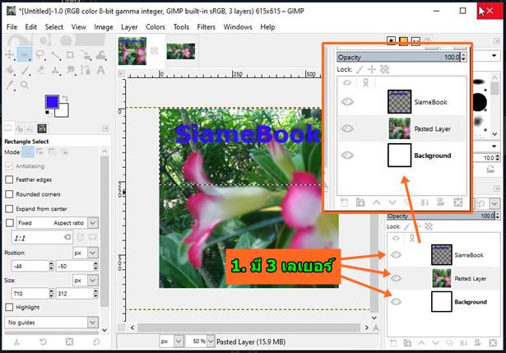
Task: Delete the selected layer
Action: [493, 343]
